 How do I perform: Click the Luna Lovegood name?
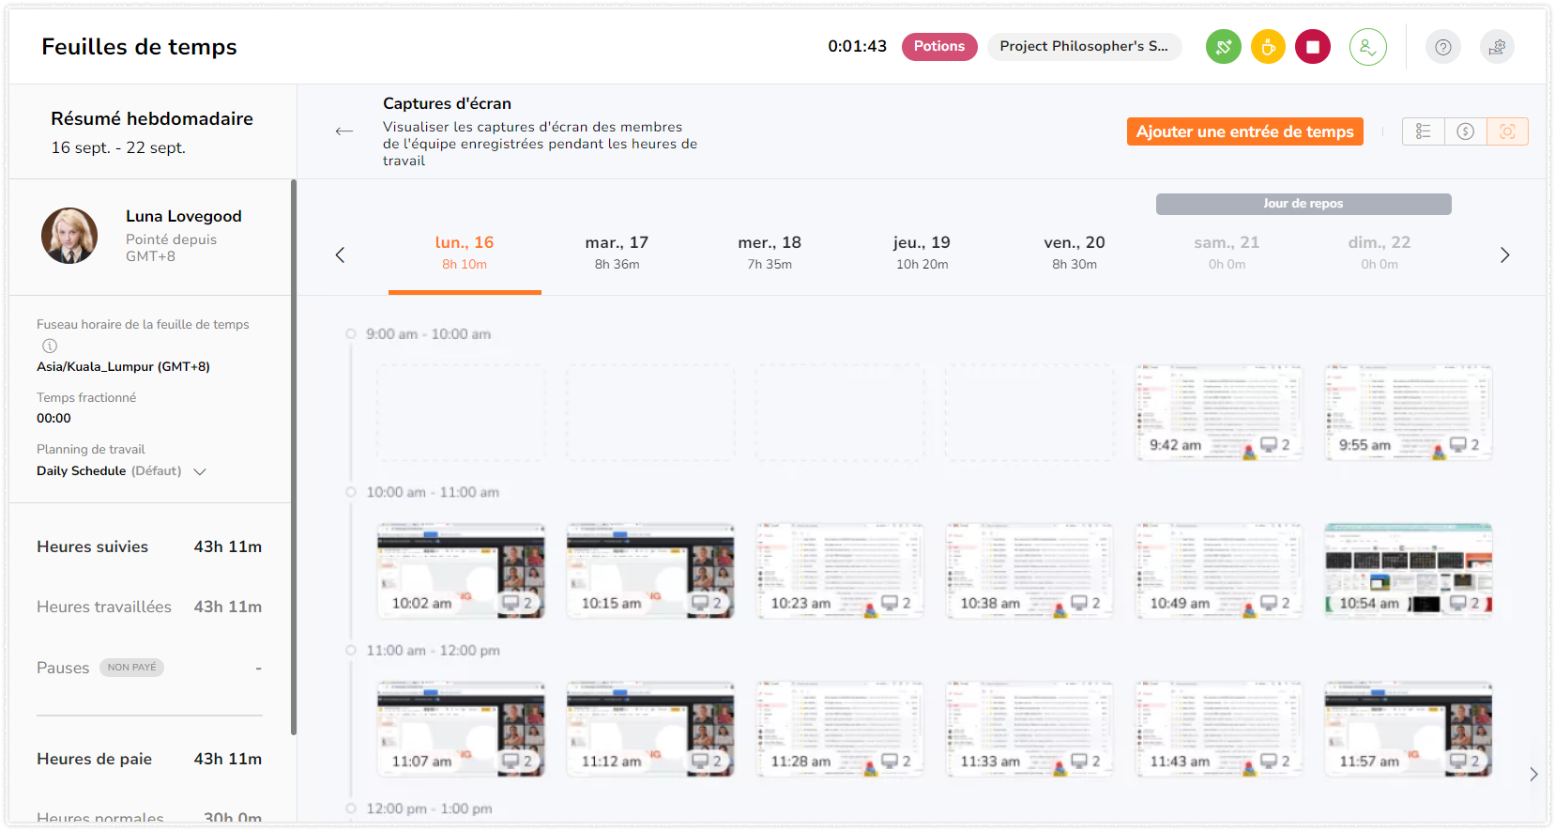coord(184,216)
